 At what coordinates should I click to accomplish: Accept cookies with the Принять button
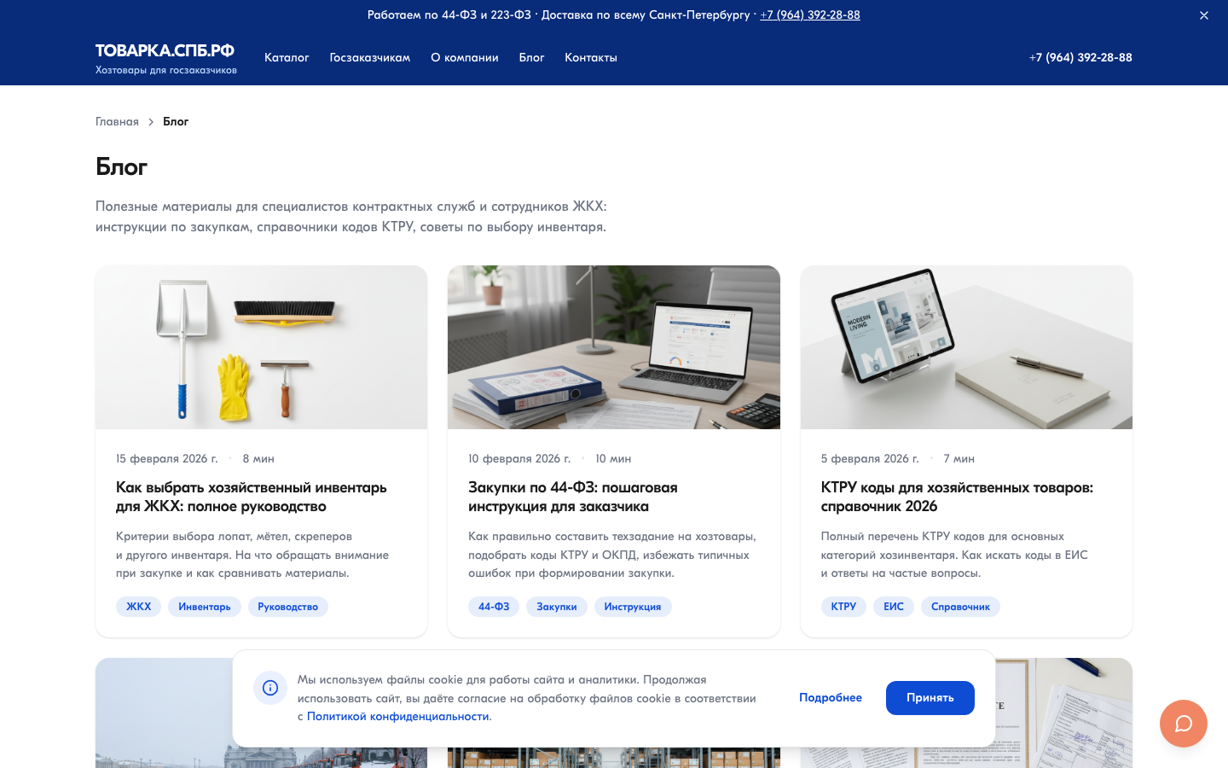tap(930, 698)
